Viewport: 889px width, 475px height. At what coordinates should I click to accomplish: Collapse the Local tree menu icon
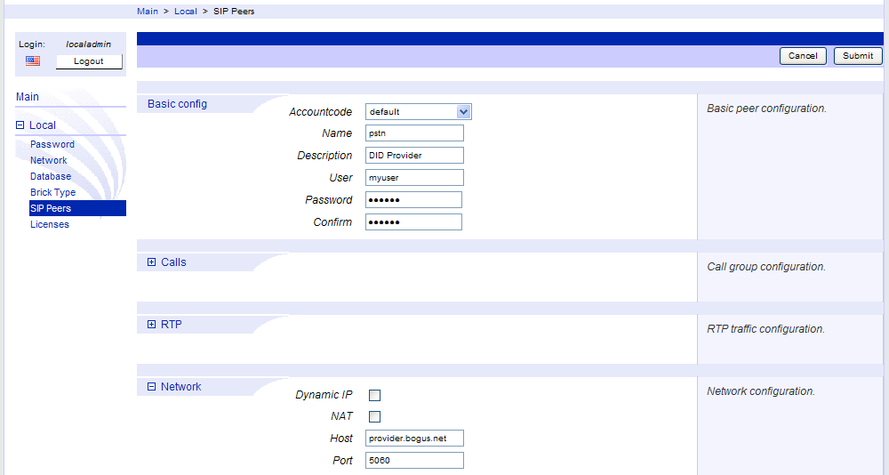click(x=20, y=125)
